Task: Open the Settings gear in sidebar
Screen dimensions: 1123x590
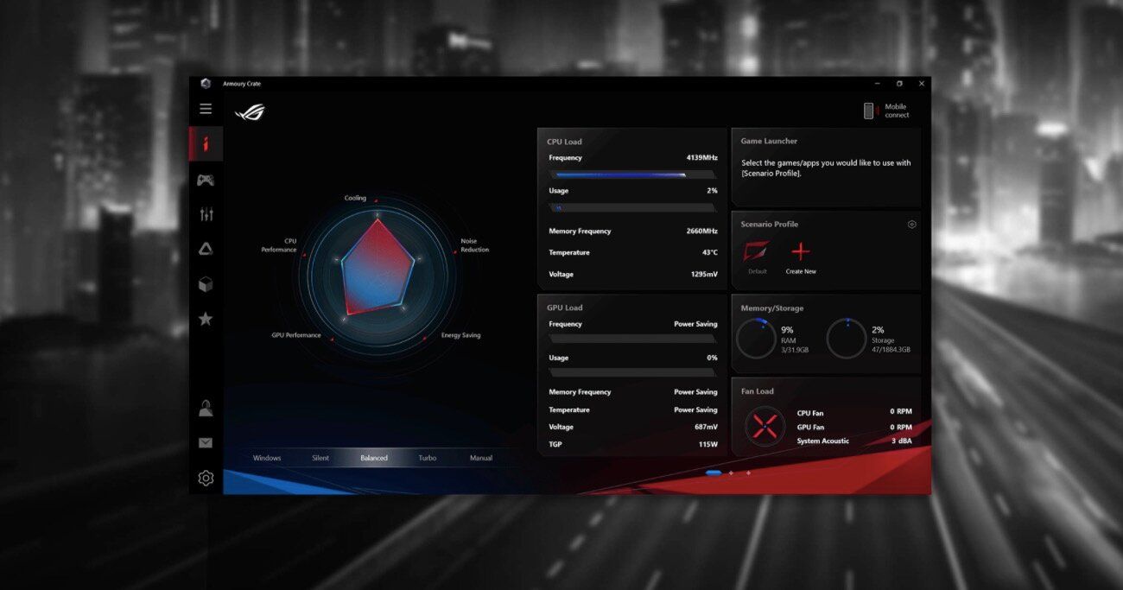Action: point(206,478)
